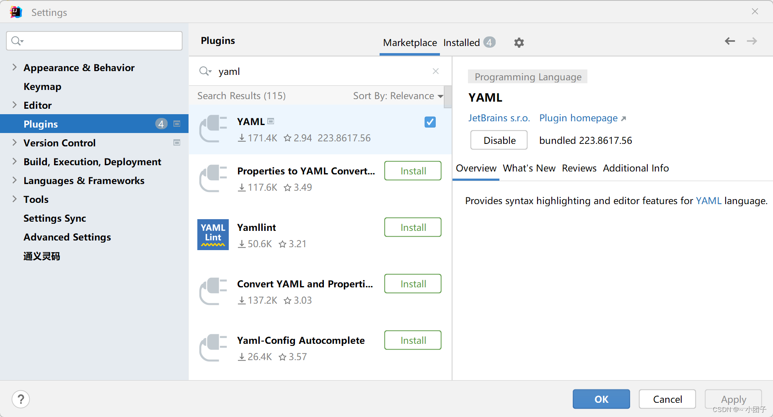This screenshot has width=773, height=417.
Task: Expand Build, Execution, Deployment section
Action: (15, 161)
